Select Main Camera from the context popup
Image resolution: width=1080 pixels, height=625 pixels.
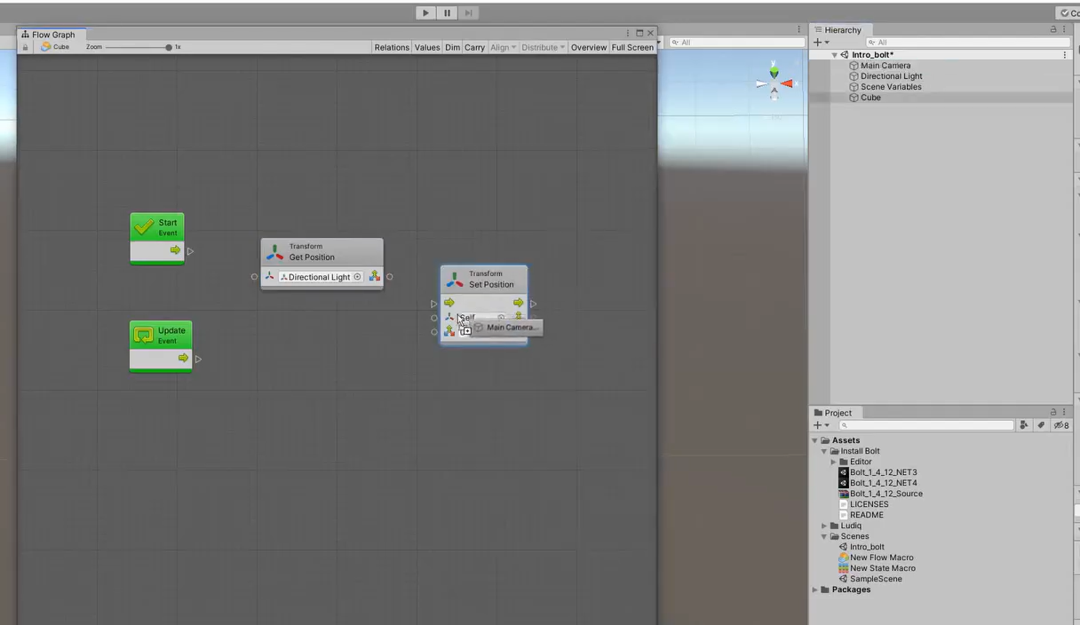pyautogui.click(x=509, y=328)
